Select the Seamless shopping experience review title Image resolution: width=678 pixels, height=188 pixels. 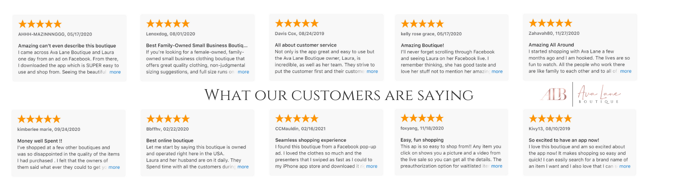coord(310,140)
